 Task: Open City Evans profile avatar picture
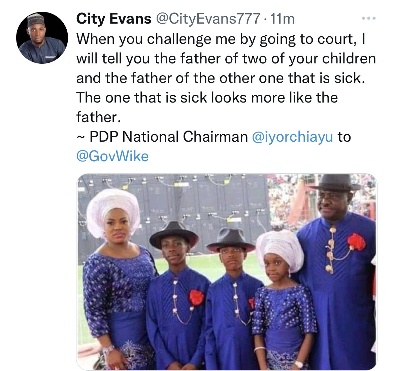(42, 38)
